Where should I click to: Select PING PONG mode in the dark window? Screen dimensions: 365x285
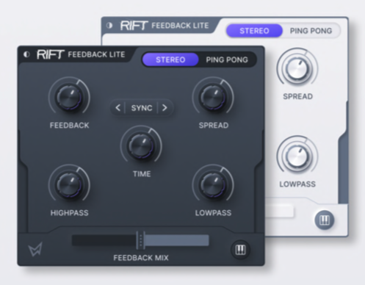(227, 59)
